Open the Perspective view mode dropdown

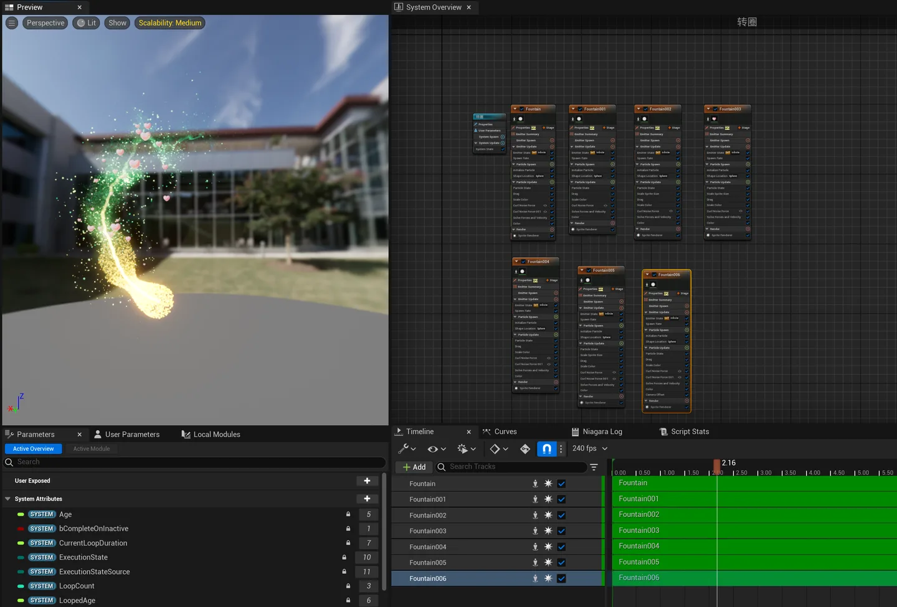pyautogui.click(x=45, y=23)
